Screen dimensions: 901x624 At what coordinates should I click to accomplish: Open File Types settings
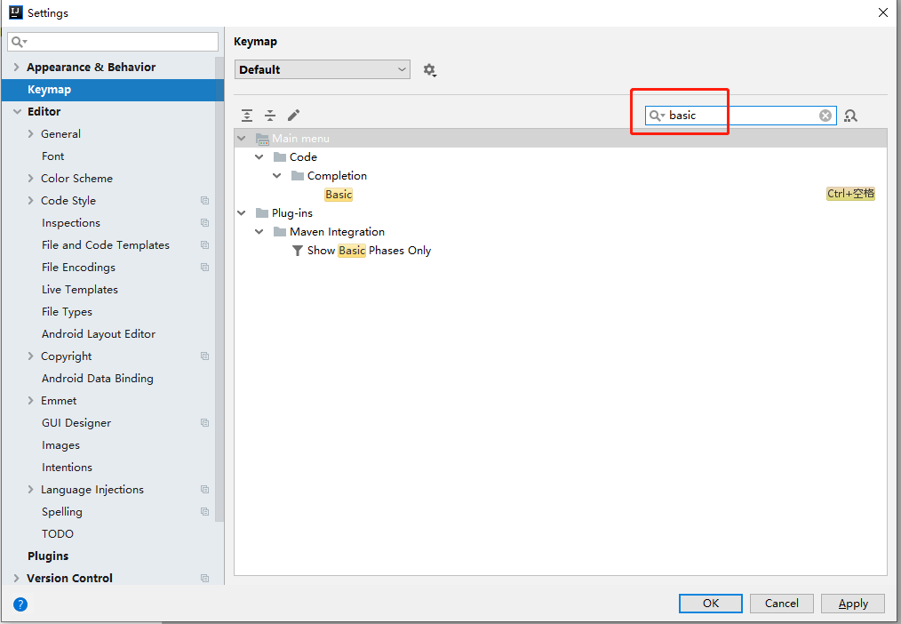pos(67,312)
